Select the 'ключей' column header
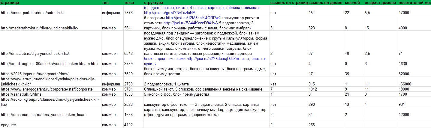The width and height of the screenshot is (431, 128). click(354, 2)
